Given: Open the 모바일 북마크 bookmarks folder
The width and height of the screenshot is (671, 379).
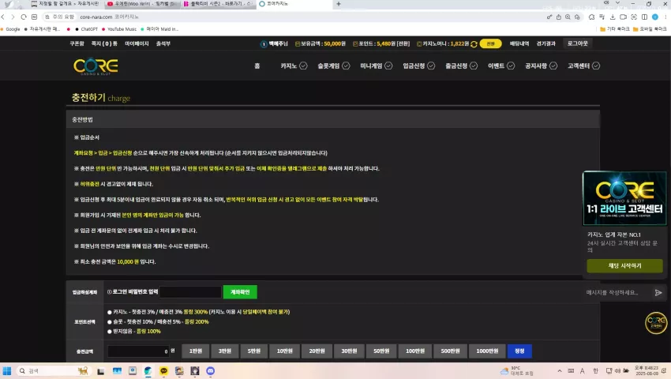Looking at the screenshot, I should [x=650, y=29].
